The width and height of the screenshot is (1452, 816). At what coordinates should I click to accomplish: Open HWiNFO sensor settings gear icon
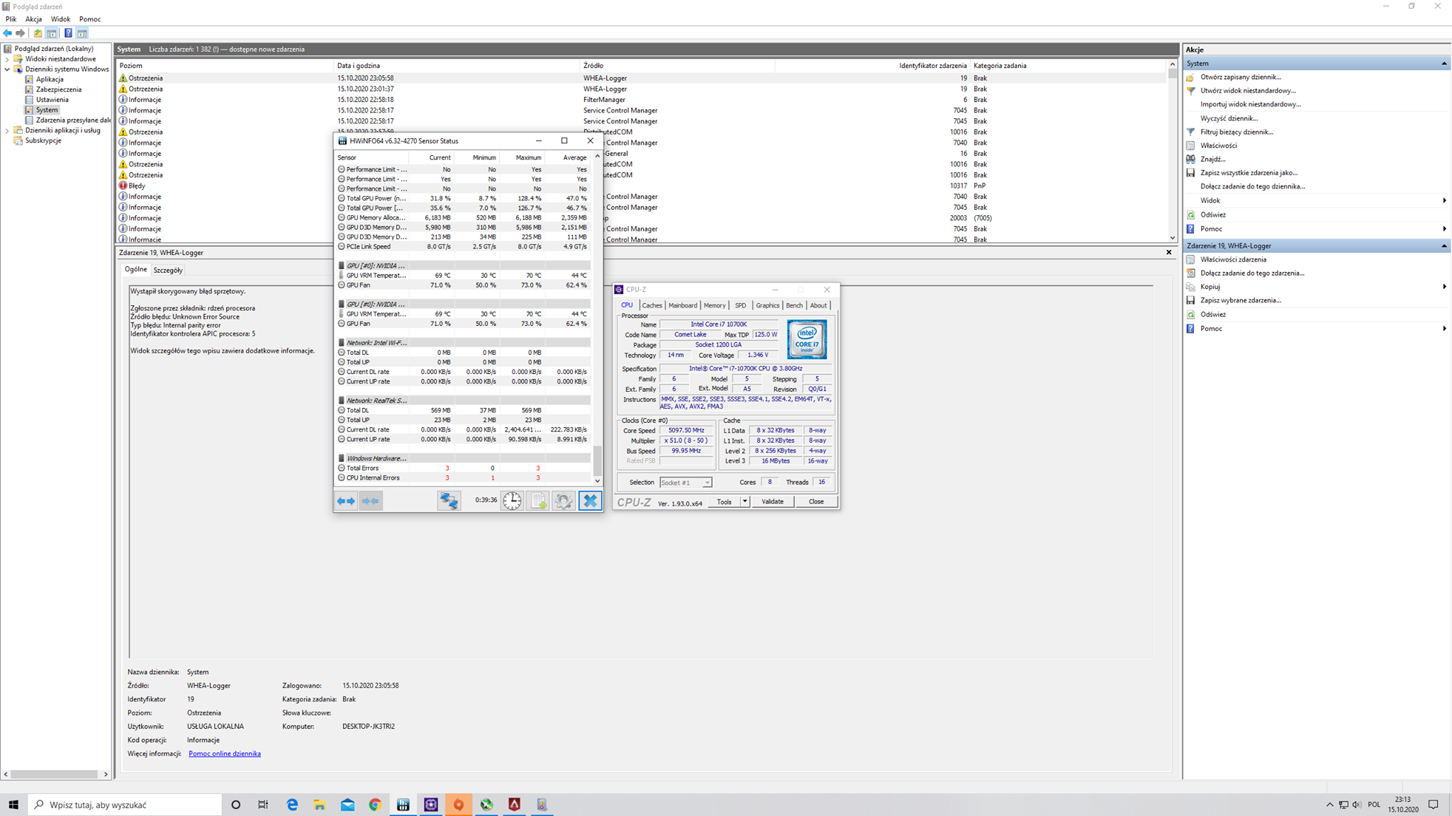pos(564,501)
